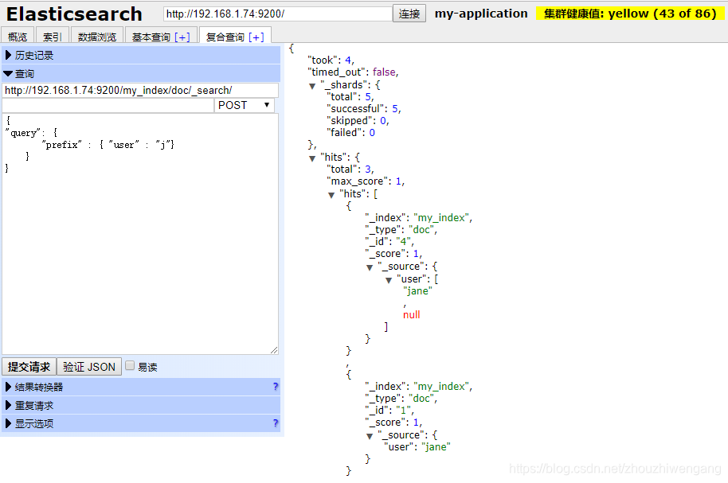Click the help icon beside 结果转换器
728x483 pixels.
pos(276,387)
